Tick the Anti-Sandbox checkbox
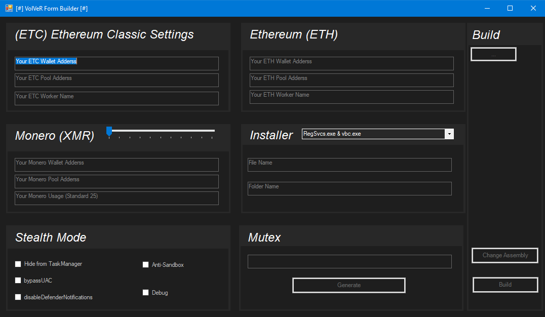The height and width of the screenshot is (317, 545). coord(146,265)
